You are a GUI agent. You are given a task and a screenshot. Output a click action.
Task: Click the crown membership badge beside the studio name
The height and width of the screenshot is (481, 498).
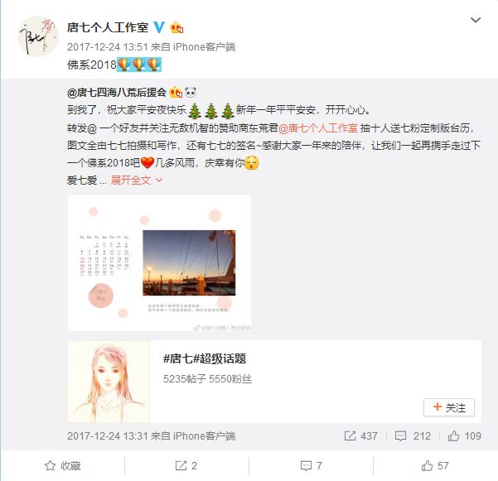coord(176,28)
